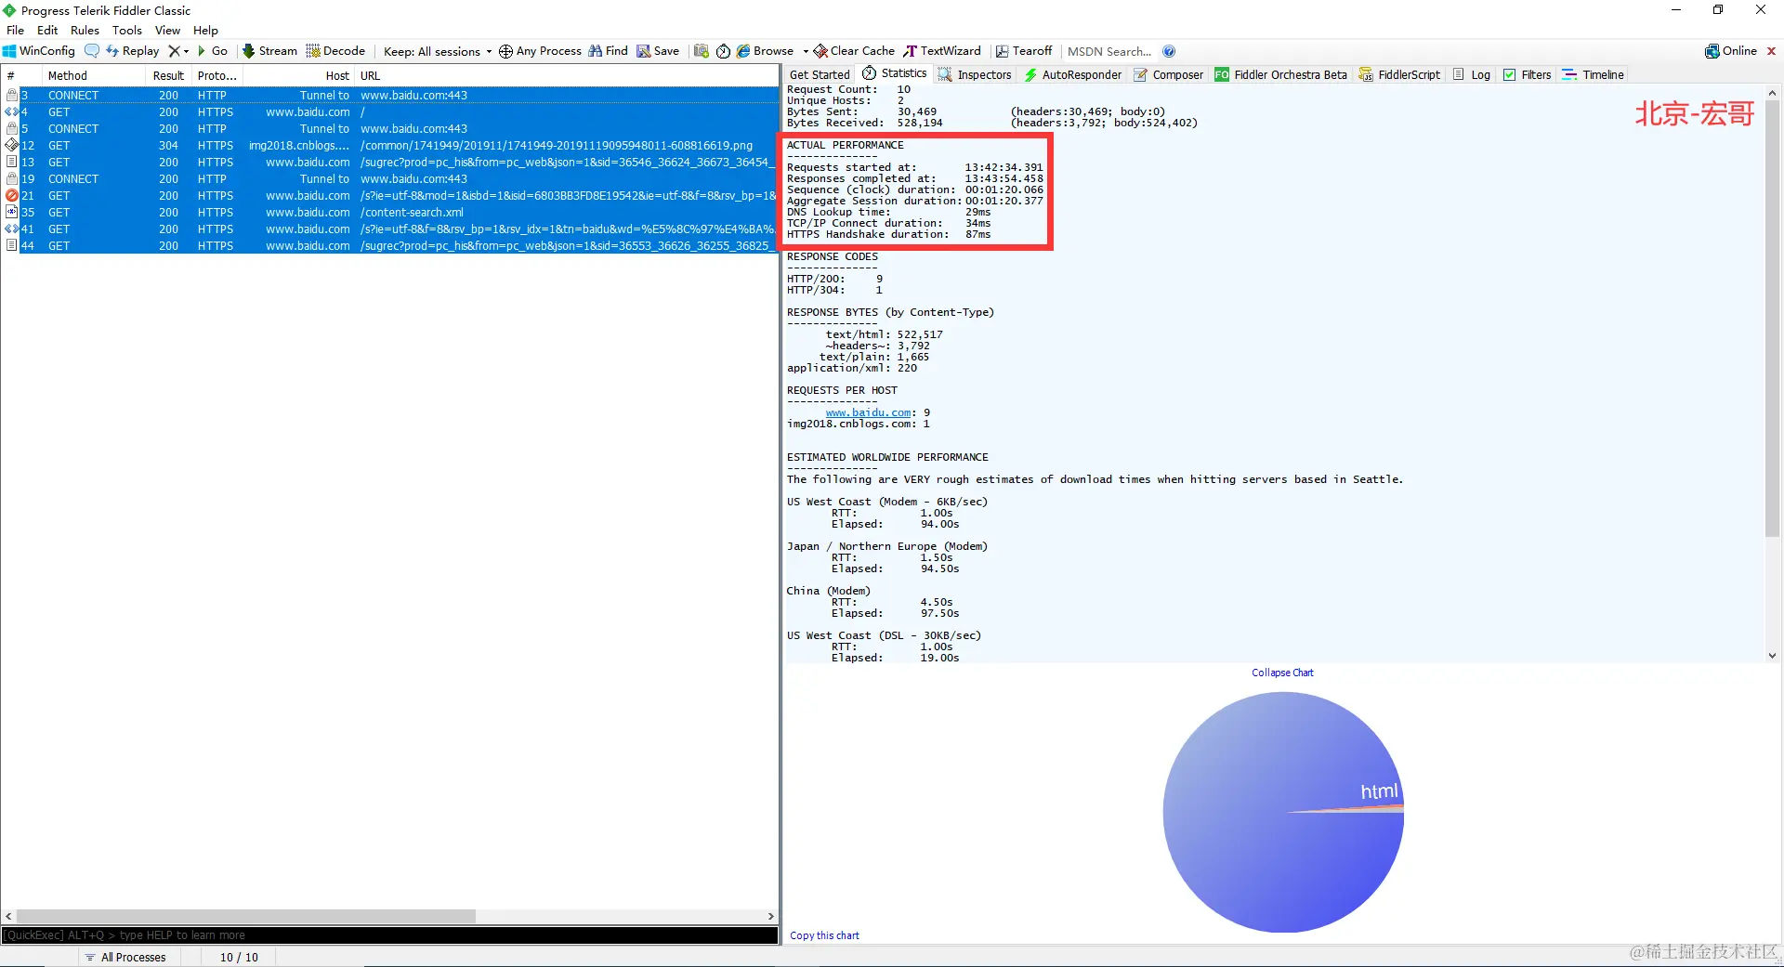Sort sessions by the Protocol column header

click(x=216, y=75)
